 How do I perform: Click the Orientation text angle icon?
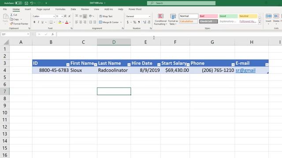[x=90, y=16]
